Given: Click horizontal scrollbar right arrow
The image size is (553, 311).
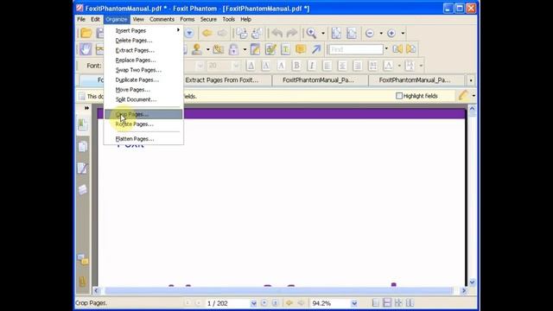Looking at the screenshot, I should pos(464,290).
